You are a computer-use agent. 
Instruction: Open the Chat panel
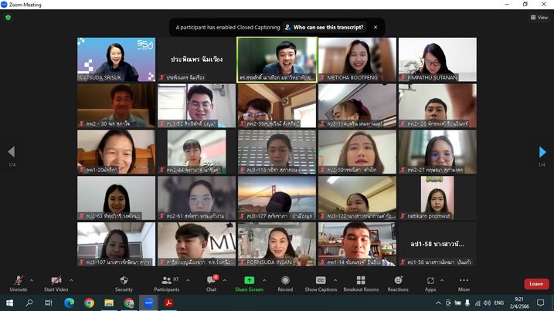[x=211, y=282]
